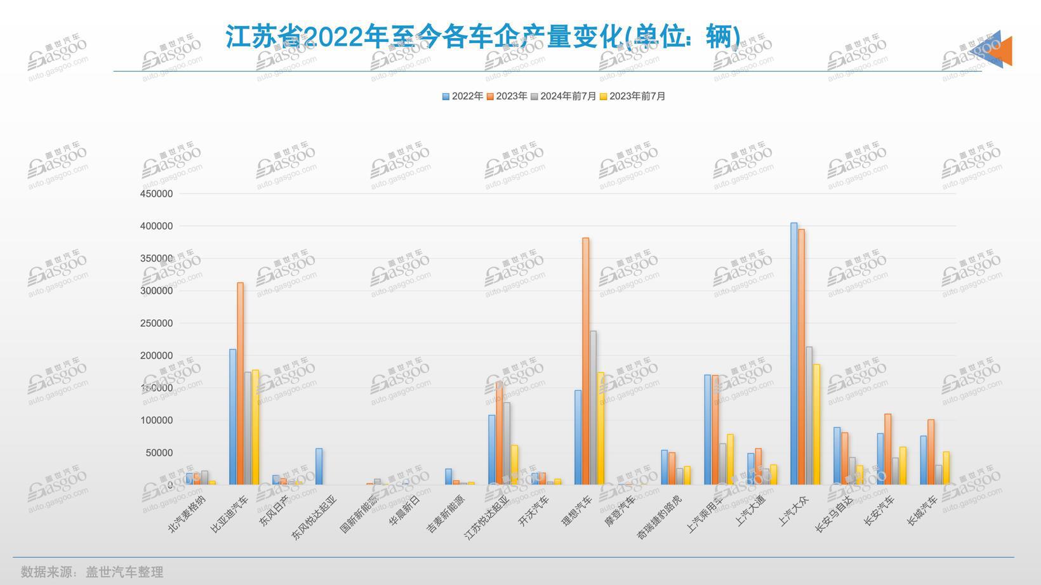Select the 2023年前7月 legend label
Screen dimensions: 1041x585
tap(637, 96)
